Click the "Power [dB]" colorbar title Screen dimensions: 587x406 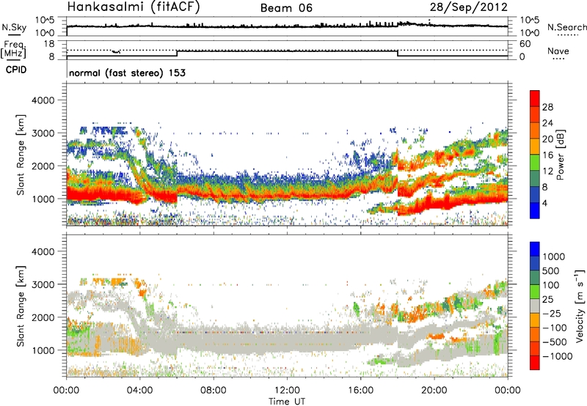click(561, 155)
